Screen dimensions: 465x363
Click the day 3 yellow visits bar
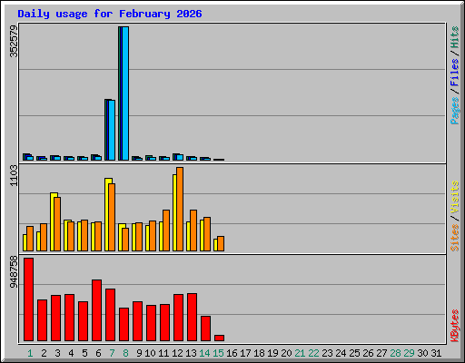coord(53,221)
